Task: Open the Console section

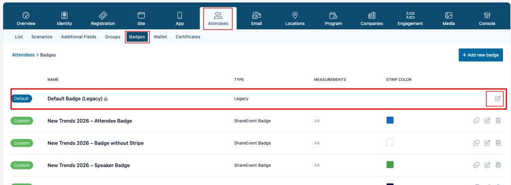Action: [487, 18]
